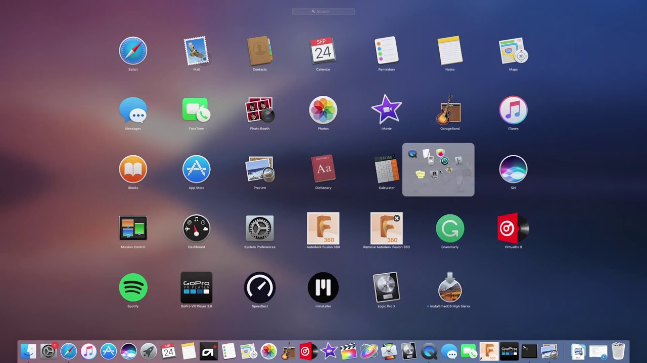Open Maps from the Launchpad grid
647x363 pixels.
tap(513, 50)
